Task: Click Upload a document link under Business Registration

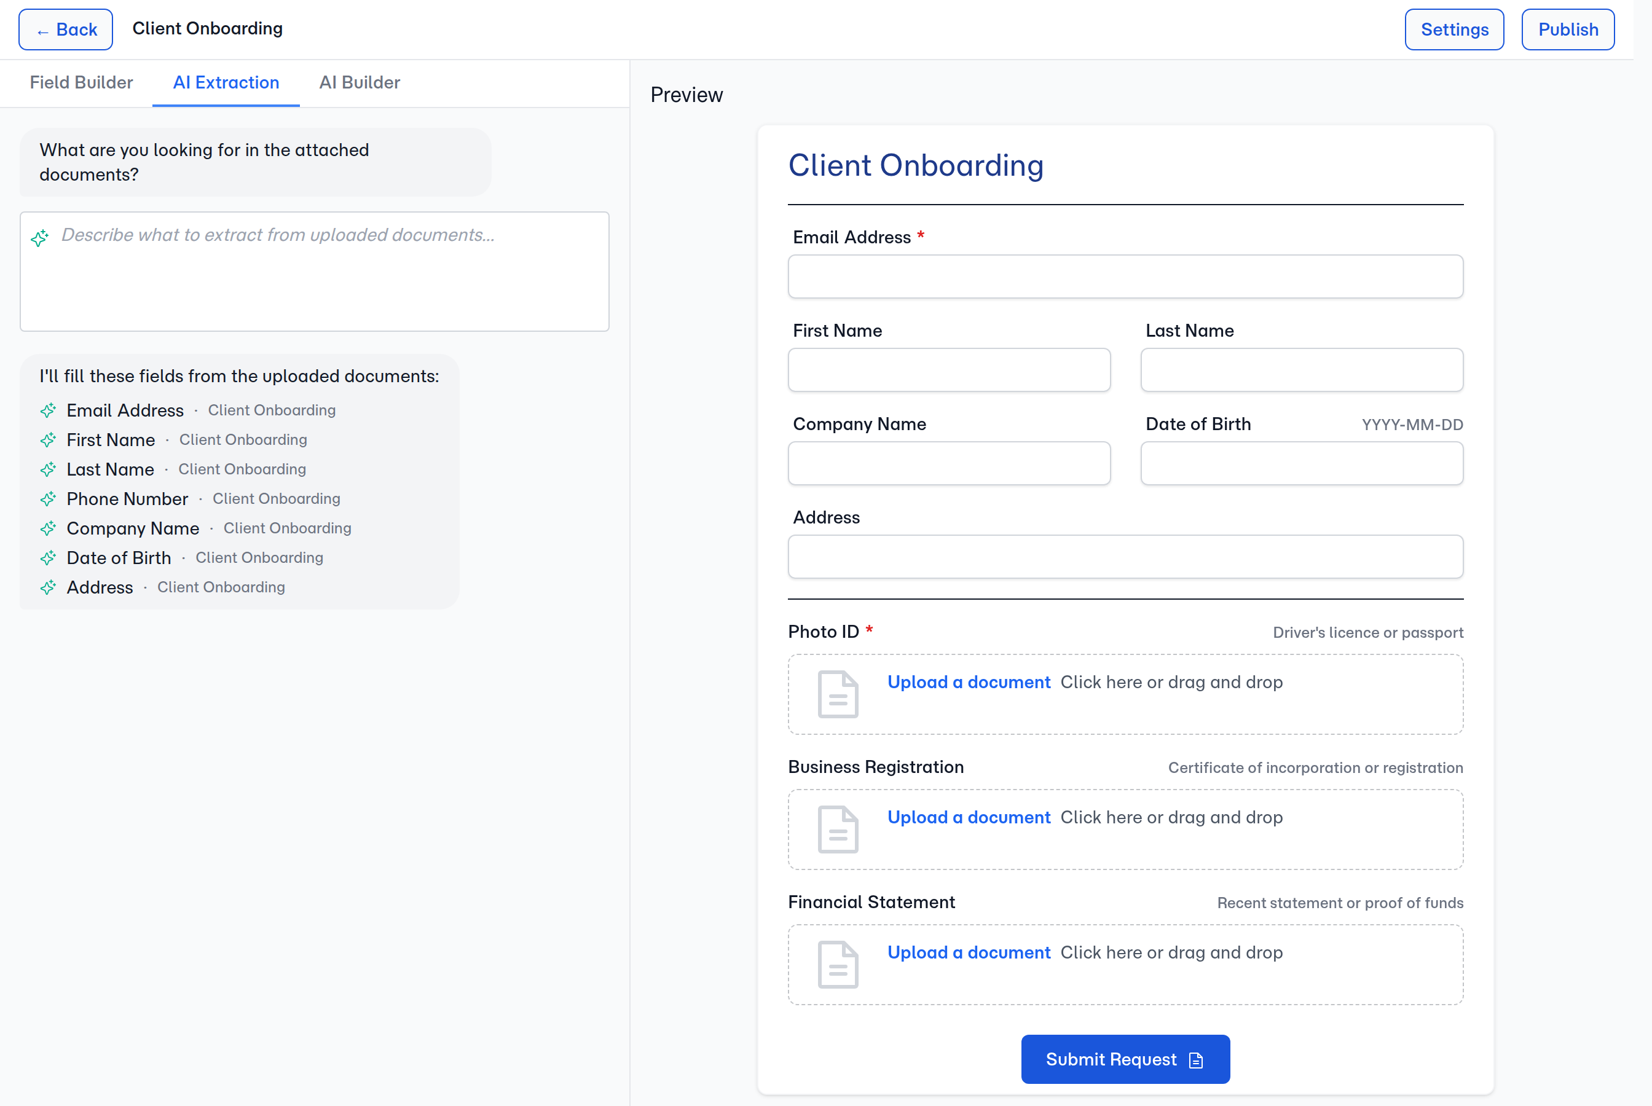Action: tap(969, 817)
